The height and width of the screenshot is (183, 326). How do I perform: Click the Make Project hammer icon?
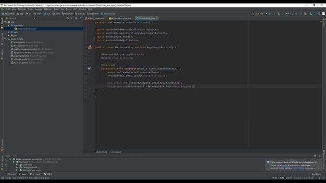point(253,14)
